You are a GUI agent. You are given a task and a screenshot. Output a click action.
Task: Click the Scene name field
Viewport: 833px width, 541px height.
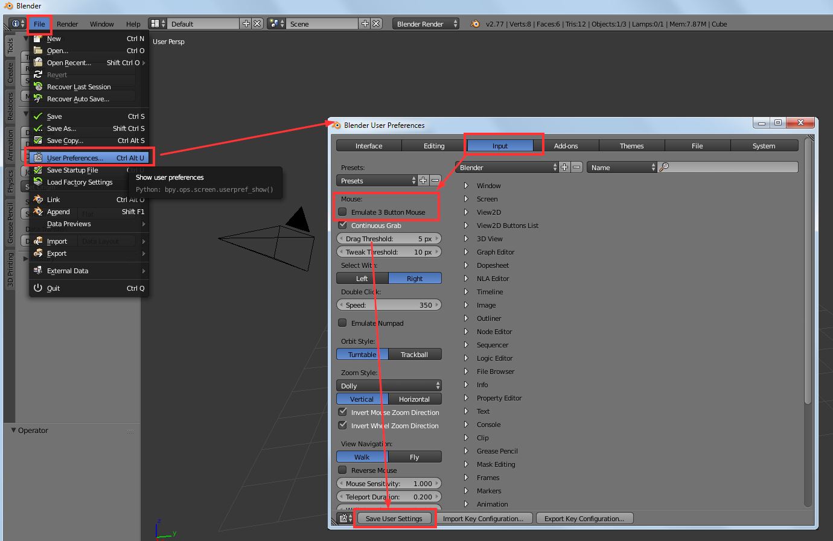point(322,24)
